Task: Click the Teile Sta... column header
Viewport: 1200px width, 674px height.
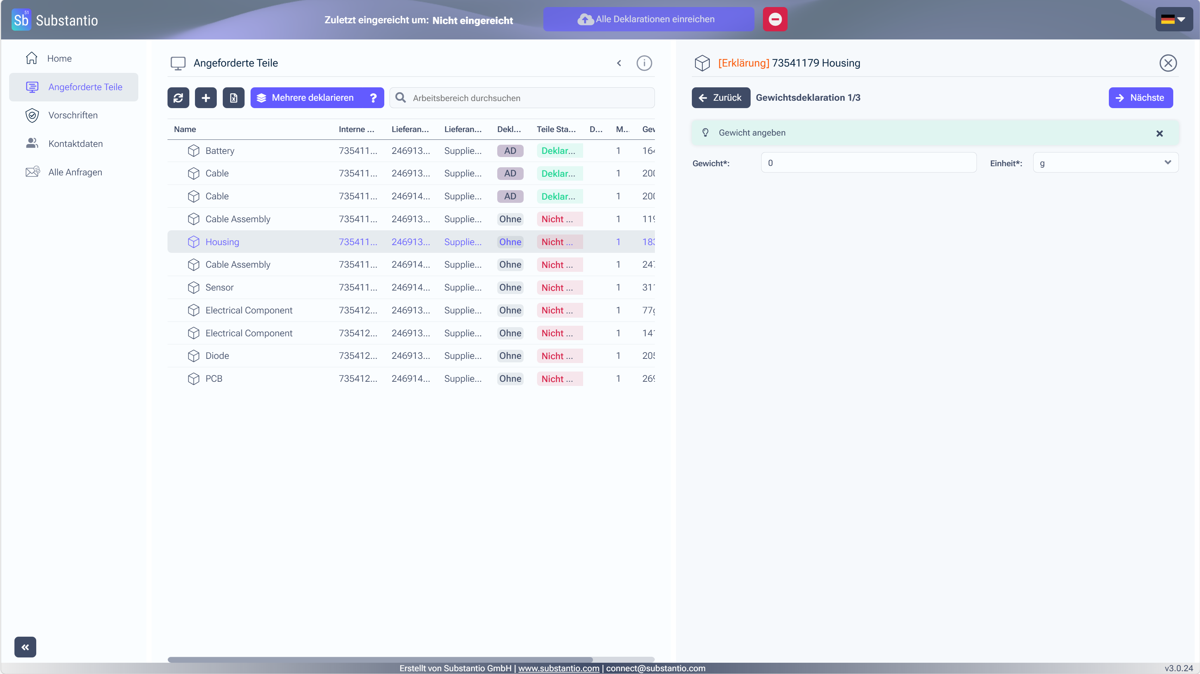Action: pos(556,129)
